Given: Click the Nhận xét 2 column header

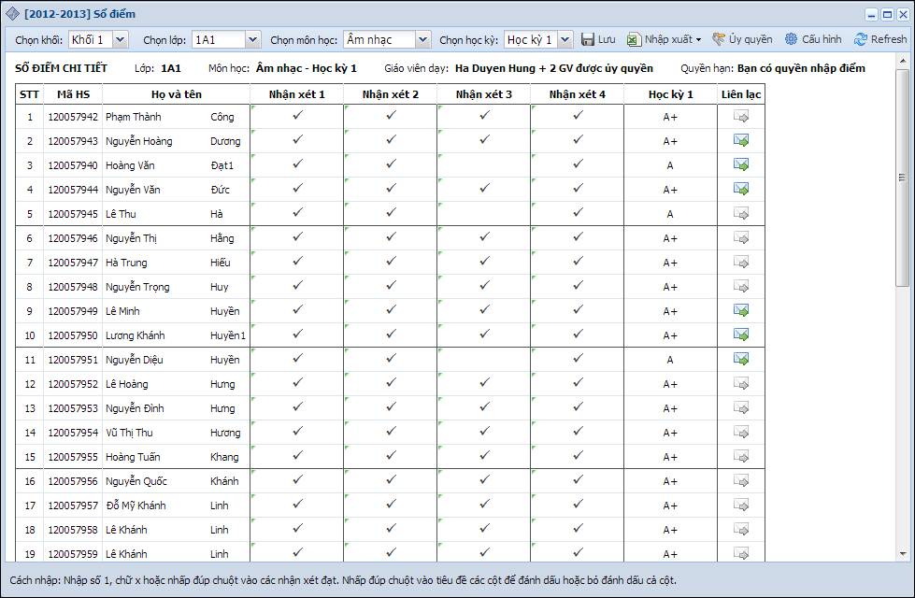Looking at the screenshot, I should coord(390,94).
